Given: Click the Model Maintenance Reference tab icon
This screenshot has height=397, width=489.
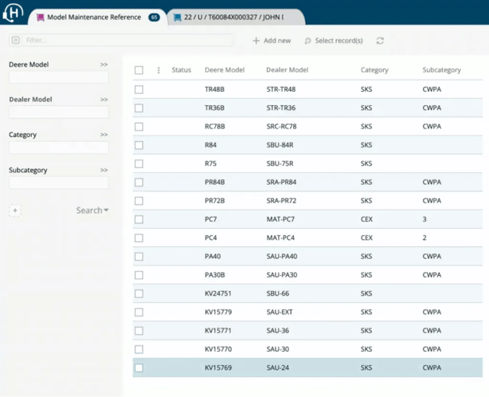Looking at the screenshot, I should [39, 17].
